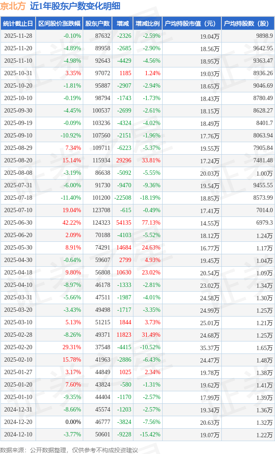Screen dimensions: 275x454
Task: Click the 2025-11-28 date cell
Action: click(18, 36)
